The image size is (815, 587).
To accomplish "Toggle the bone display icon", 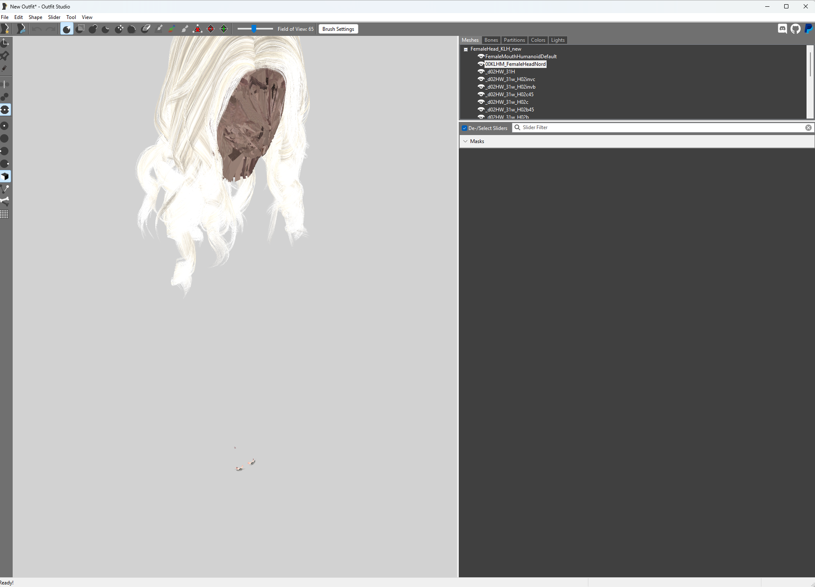I will pos(5,201).
